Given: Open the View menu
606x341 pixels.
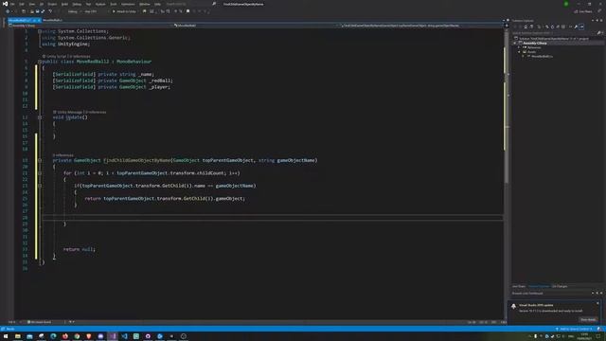Looking at the screenshot, I should click(x=31, y=4).
